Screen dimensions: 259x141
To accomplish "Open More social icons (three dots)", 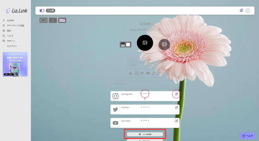I will pyautogui.click(x=159, y=73).
